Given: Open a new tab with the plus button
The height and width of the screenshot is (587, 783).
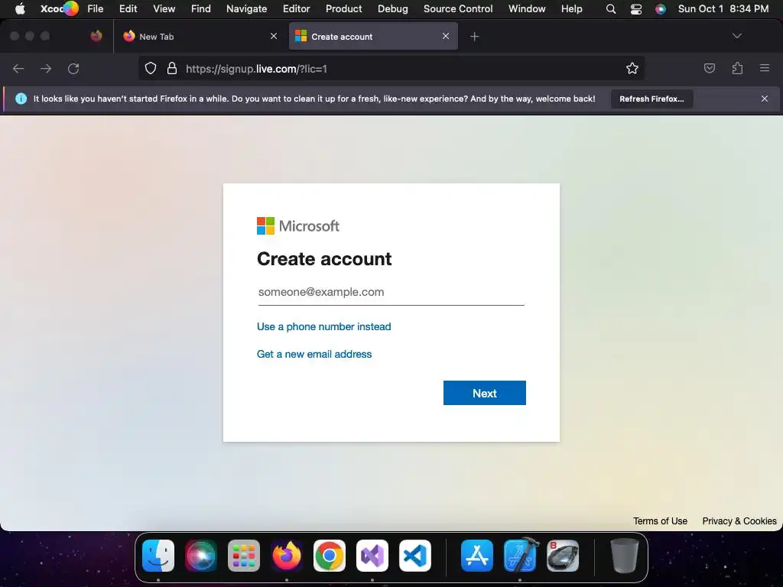Looking at the screenshot, I should (474, 37).
